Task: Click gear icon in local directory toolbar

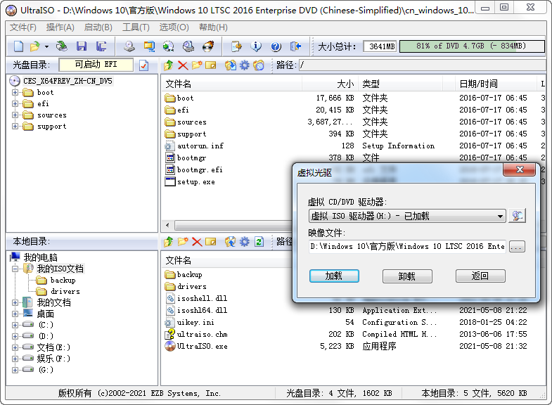Action: pyautogui.click(x=244, y=242)
